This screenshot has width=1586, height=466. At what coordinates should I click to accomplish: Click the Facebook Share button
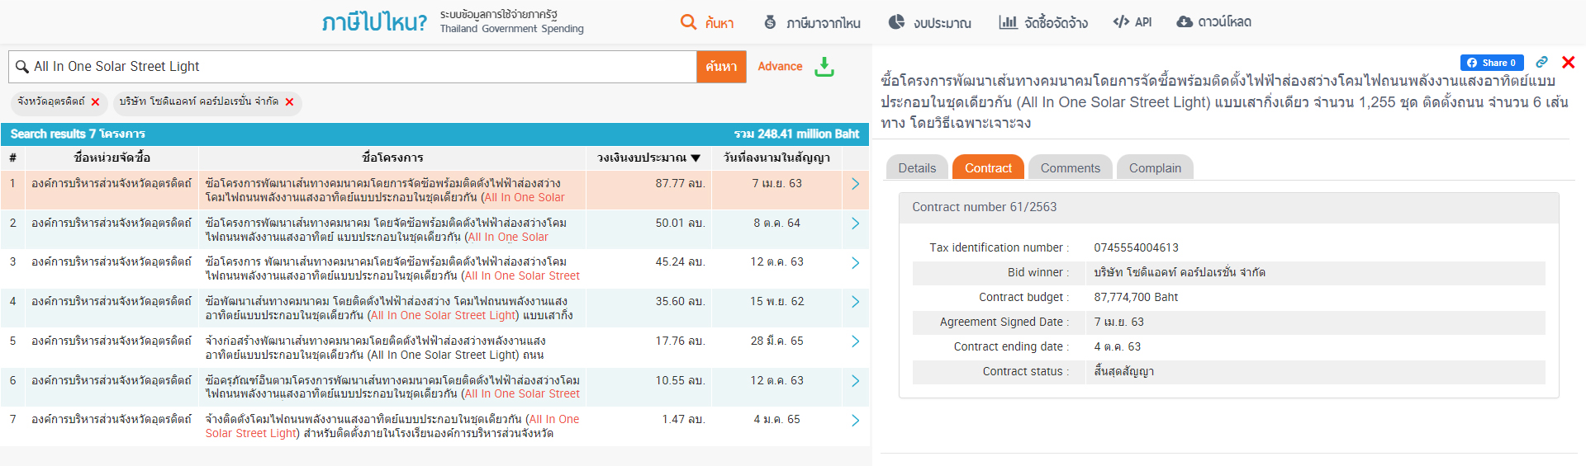pyautogui.click(x=1491, y=63)
